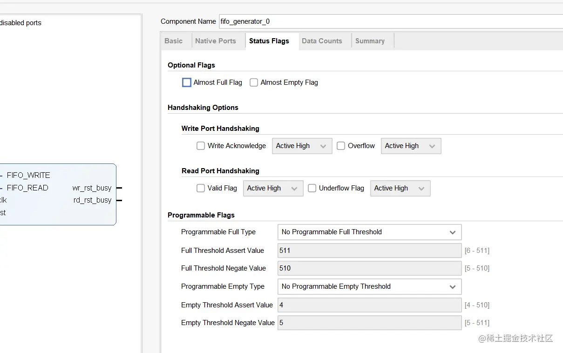Image resolution: width=563 pixels, height=353 pixels.
Task: Check the Write Acknowledge option
Action: coord(201,146)
